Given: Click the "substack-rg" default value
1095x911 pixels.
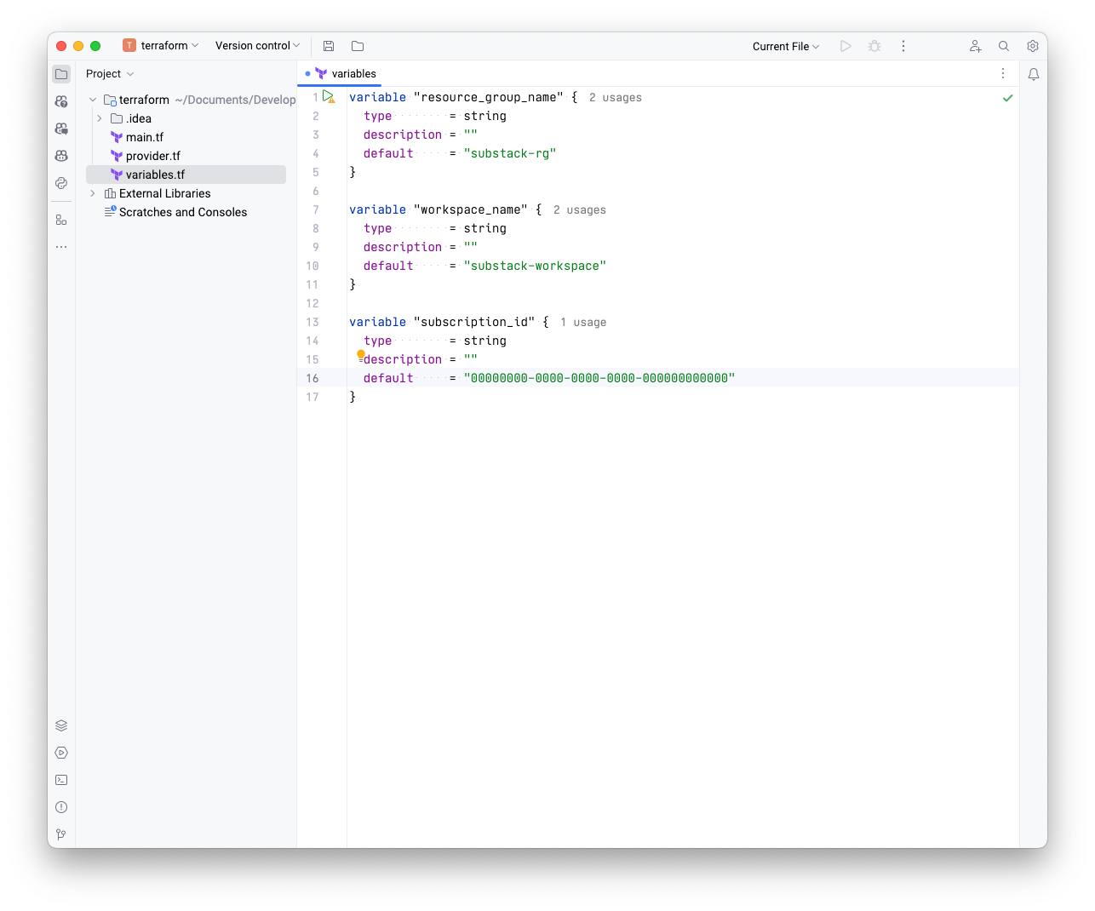Looking at the screenshot, I should click(x=510, y=153).
